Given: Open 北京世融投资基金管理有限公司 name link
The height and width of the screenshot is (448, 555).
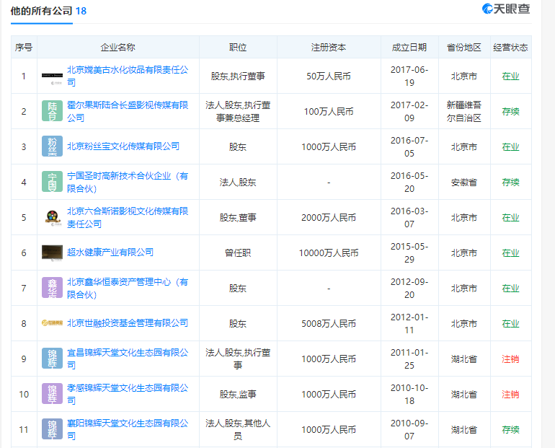Looking at the screenshot, I should 127,323.
